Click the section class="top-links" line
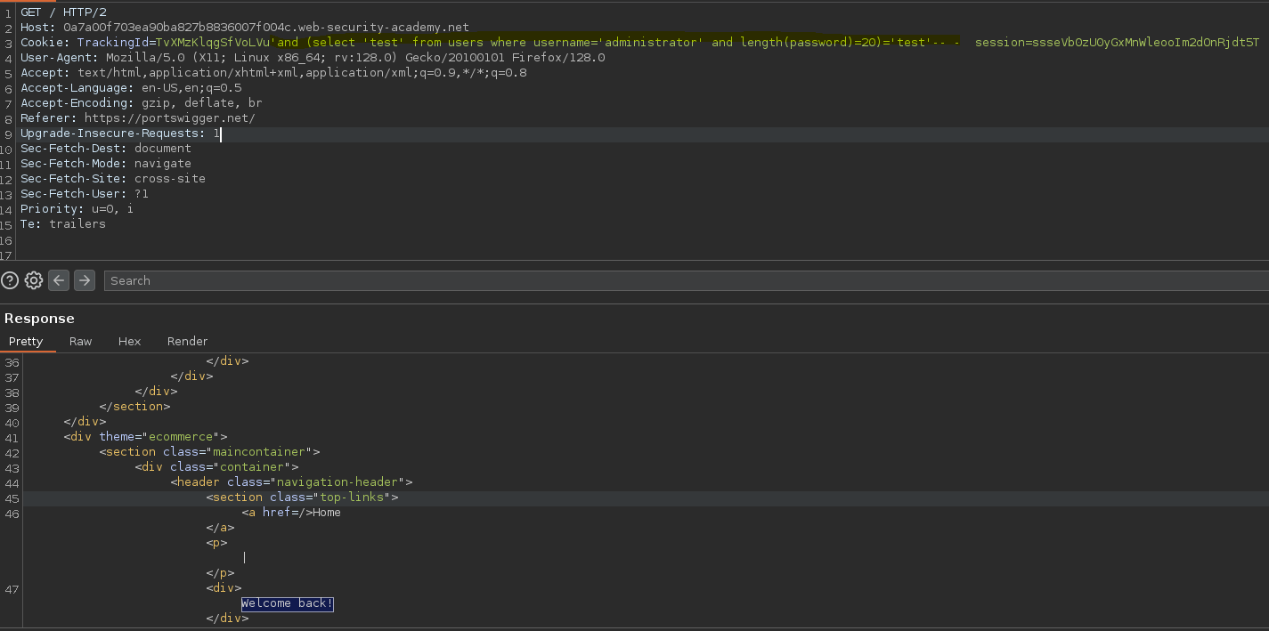 click(302, 498)
